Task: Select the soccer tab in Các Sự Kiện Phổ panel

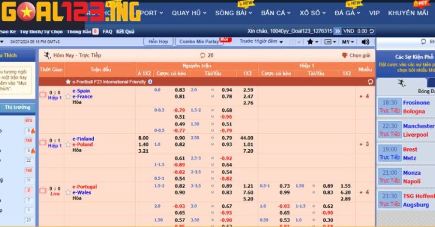Action: (x=402, y=83)
